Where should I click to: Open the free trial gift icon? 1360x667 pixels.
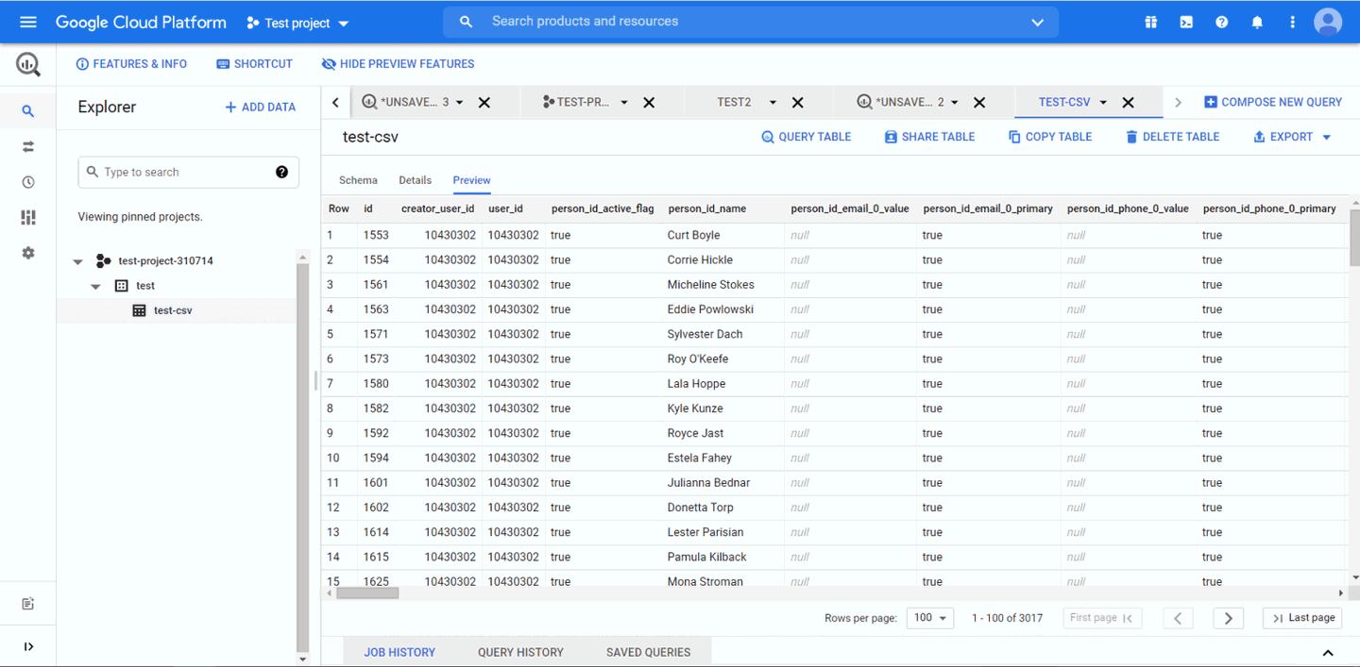pos(1150,21)
